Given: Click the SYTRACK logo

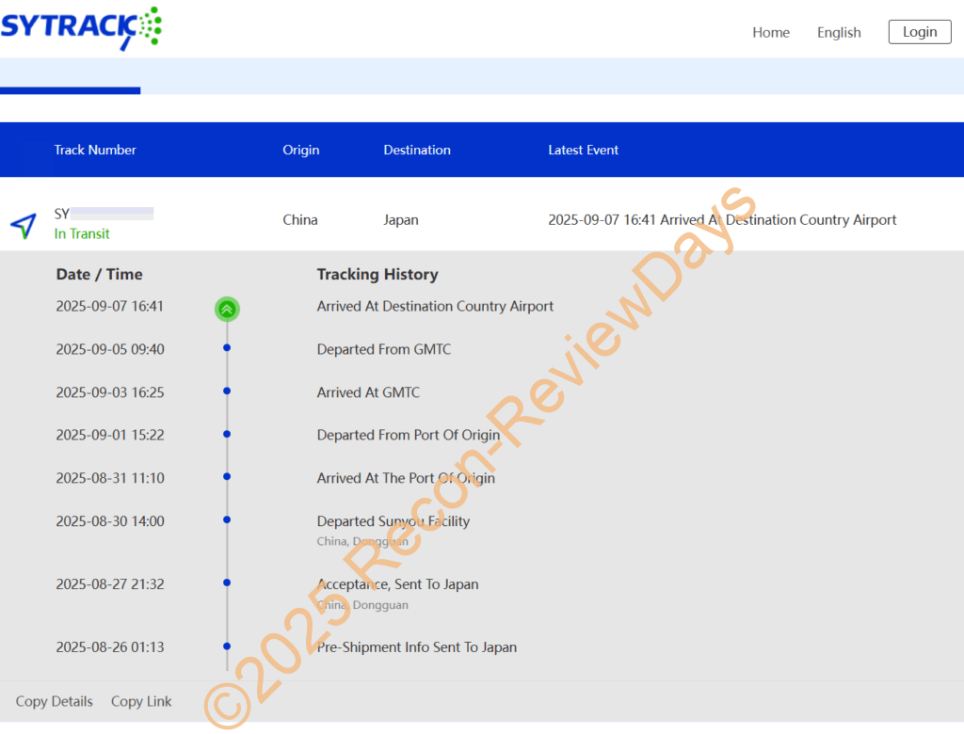Looking at the screenshot, I should pos(81,27).
